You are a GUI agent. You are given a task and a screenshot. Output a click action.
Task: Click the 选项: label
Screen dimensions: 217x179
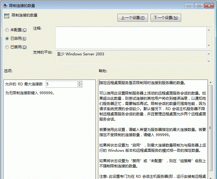[8, 71]
